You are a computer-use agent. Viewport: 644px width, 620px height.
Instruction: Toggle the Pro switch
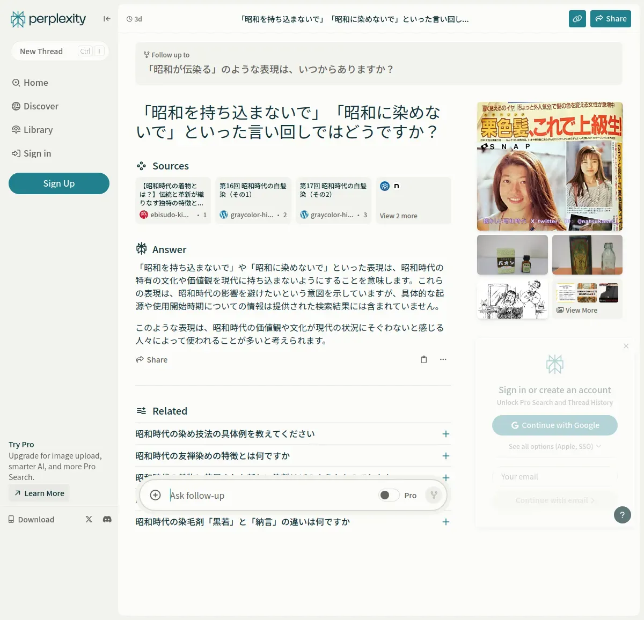point(389,495)
